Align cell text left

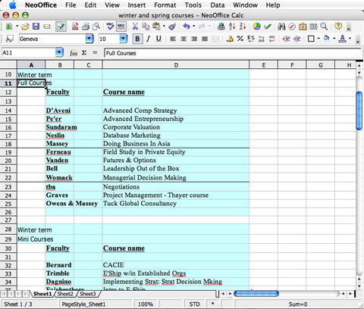[173, 39]
